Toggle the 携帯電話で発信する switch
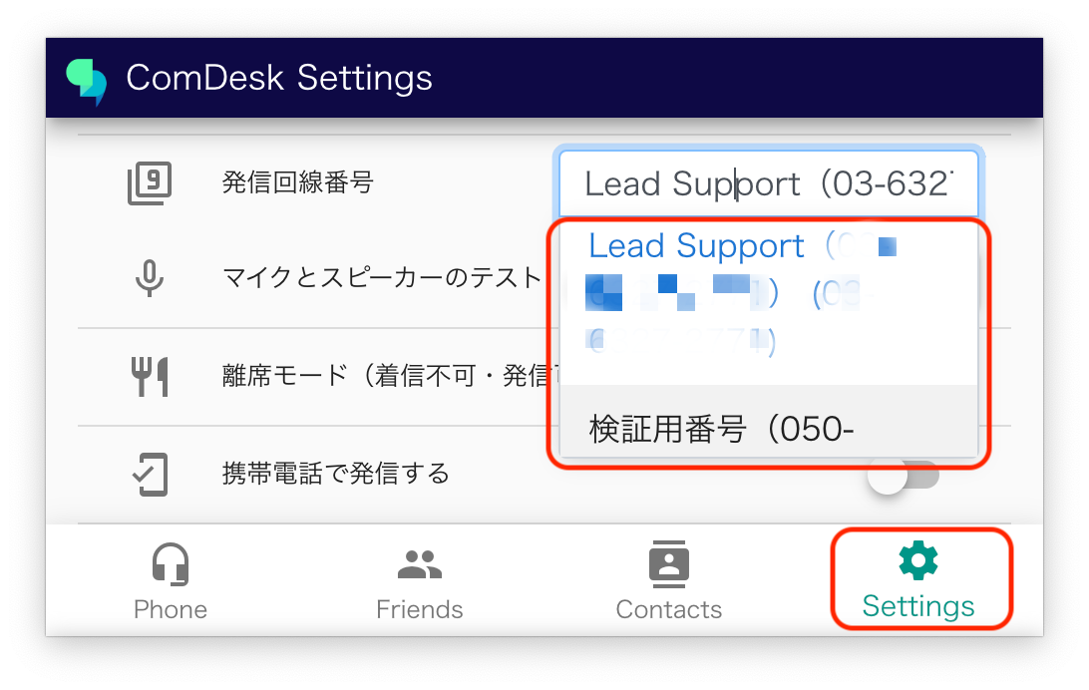The height and width of the screenshot is (690, 1089). tap(904, 477)
